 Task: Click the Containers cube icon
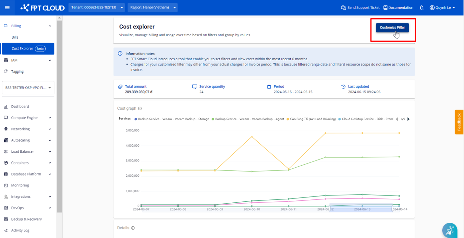coord(6,163)
